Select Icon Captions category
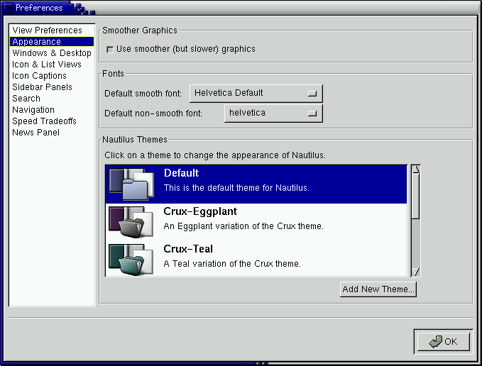The width and height of the screenshot is (482, 366). coord(39,76)
